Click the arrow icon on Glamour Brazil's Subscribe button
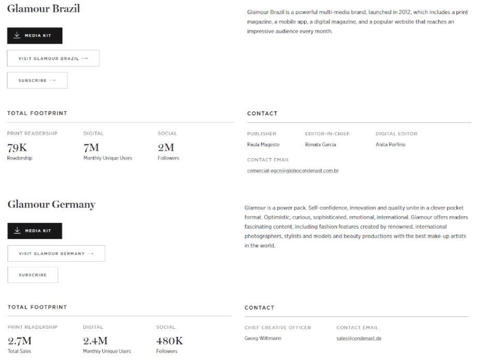 click(x=52, y=80)
